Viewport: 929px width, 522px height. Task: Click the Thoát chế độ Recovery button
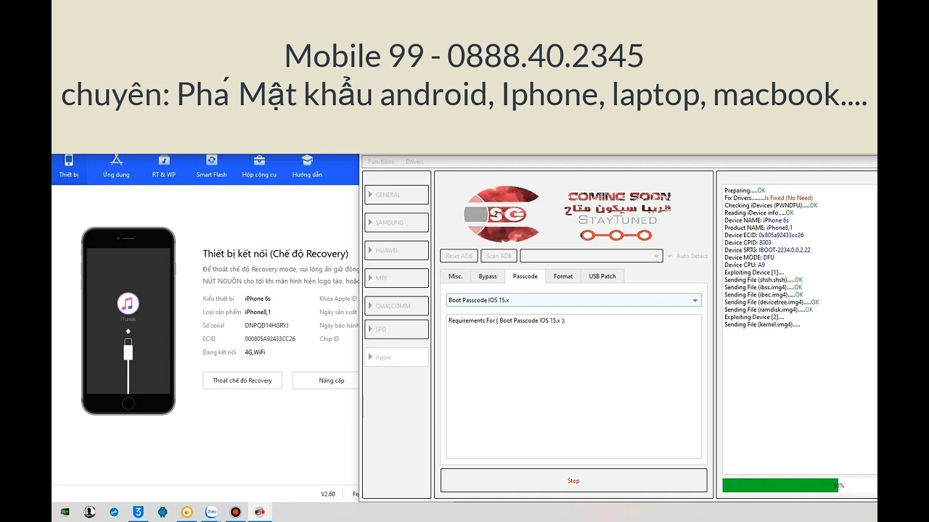pos(242,381)
